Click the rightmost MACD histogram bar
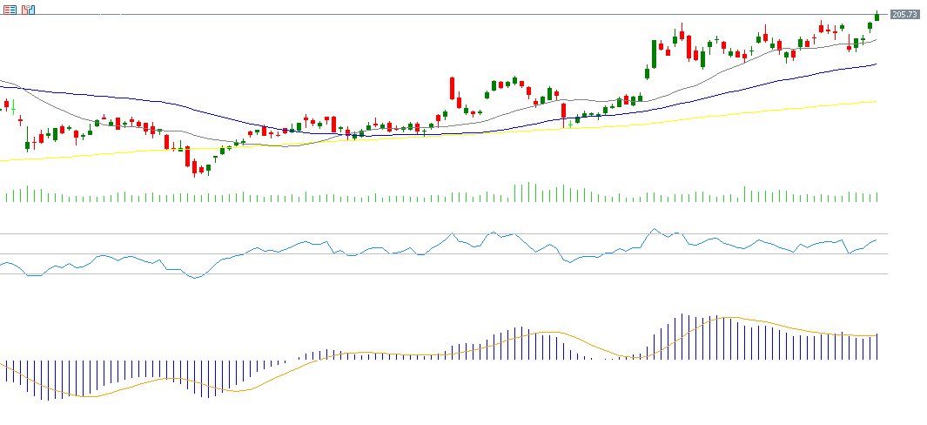 pyautogui.click(x=877, y=347)
